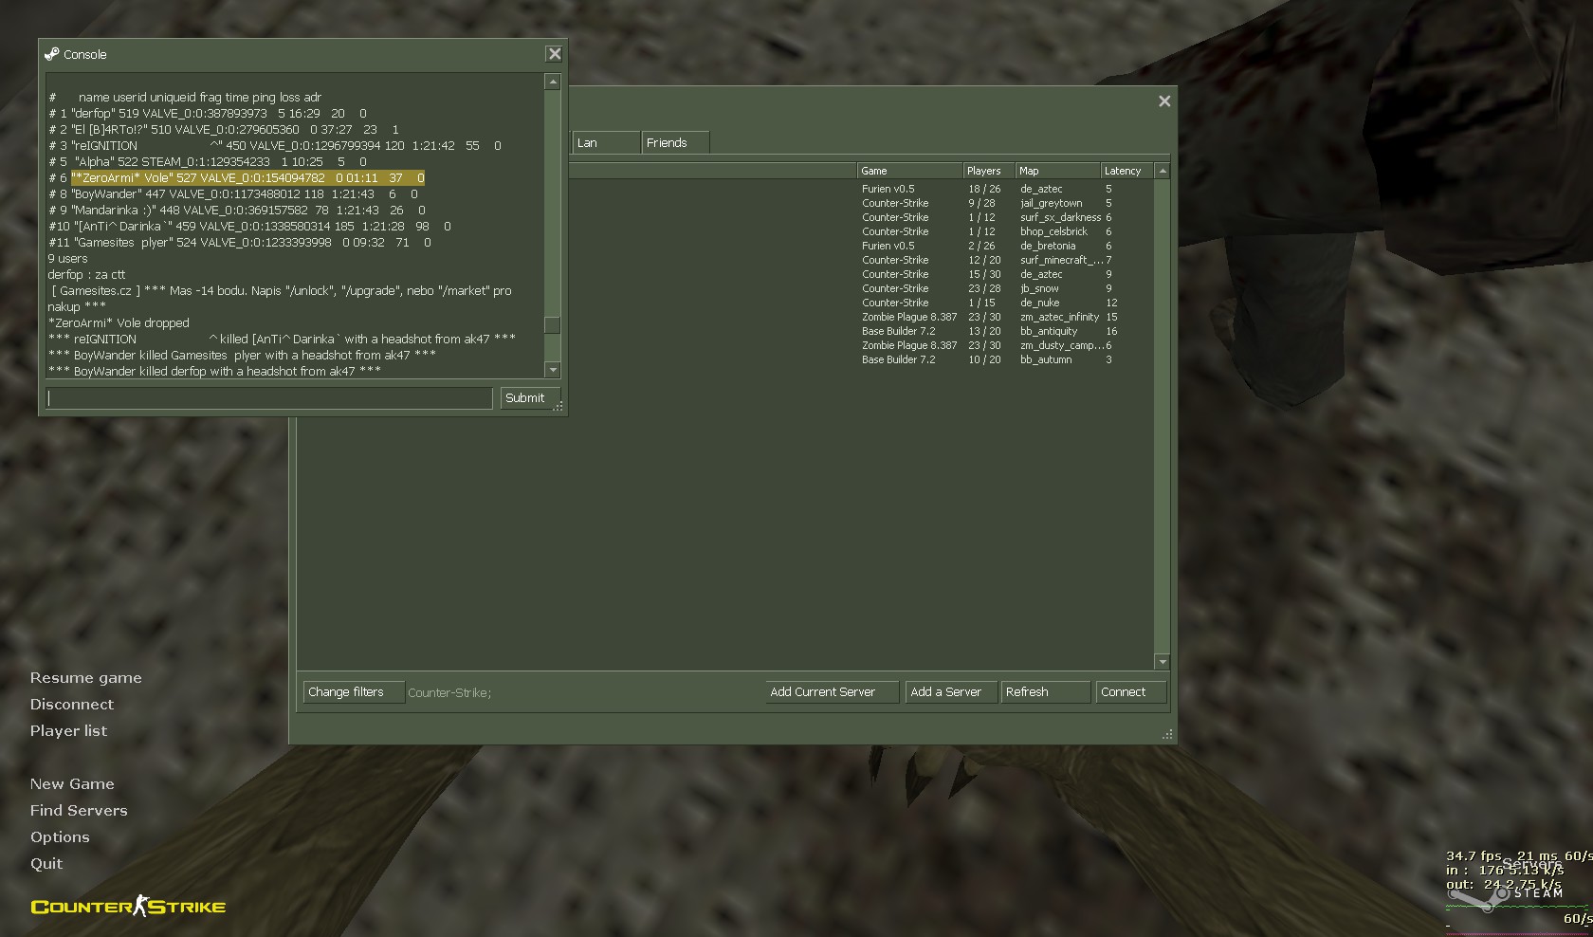
Task: Click Resume game in main menu
Action: [x=85, y=678]
